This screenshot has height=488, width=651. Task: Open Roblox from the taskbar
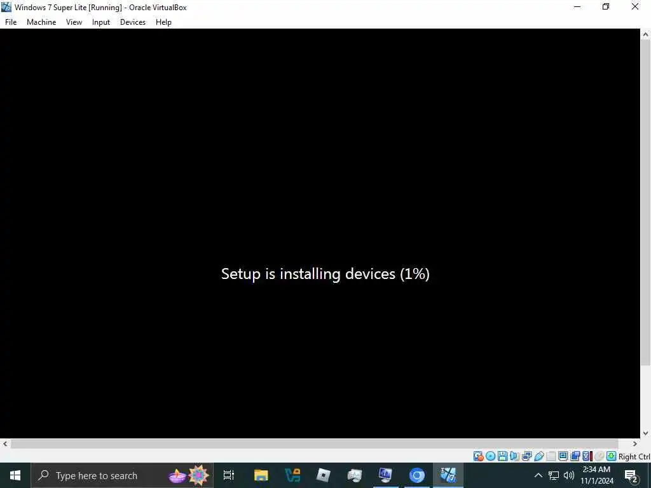[324, 475]
